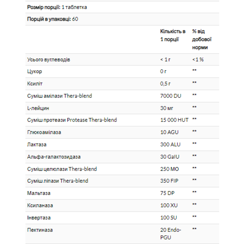Click 'Суміш целюлази Thera-blend' ingredient text
The image size is (244, 244).
(62, 169)
